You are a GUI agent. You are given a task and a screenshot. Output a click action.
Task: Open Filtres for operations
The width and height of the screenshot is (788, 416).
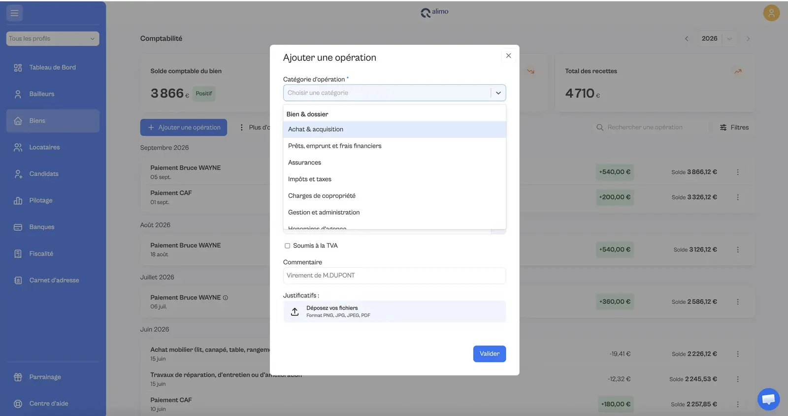(x=734, y=128)
